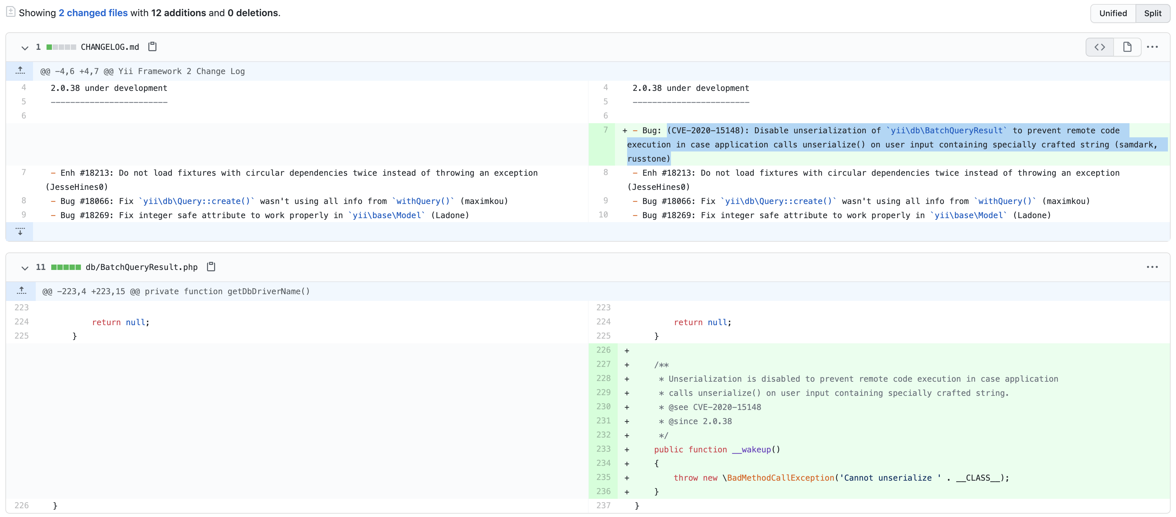This screenshot has width=1176, height=517.
Task: Open the 2 changed files link
Action: point(93,13)
